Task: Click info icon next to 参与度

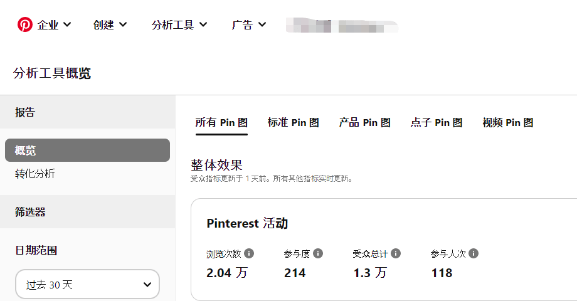Action: pyautogui.click(x=318, y=253)
